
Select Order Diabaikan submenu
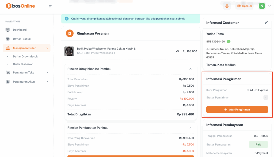click(x=23, y=64)
